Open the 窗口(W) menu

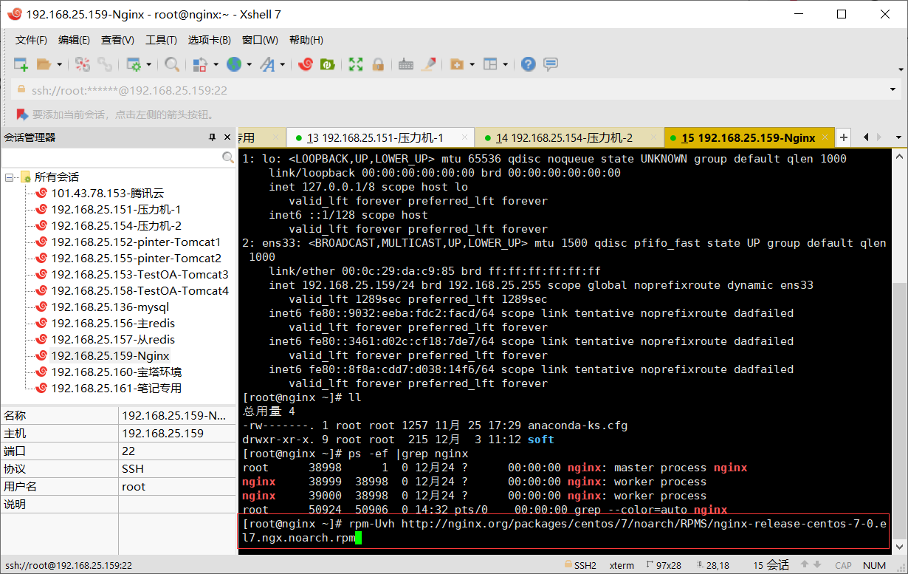point(260,40)
